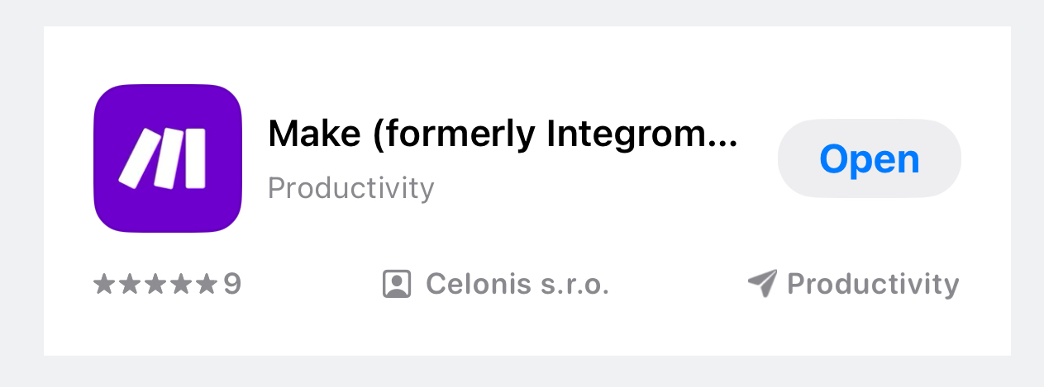
Task: Click the purple Make app icon
Action: click(168, 158)
